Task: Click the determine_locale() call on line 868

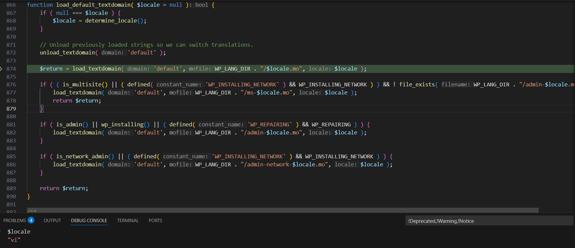Action: (x=116, y=20)
